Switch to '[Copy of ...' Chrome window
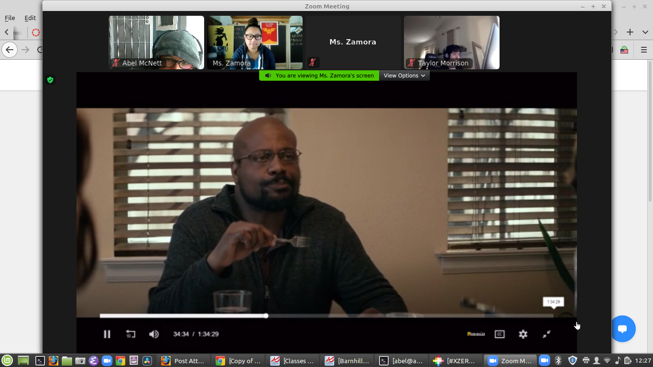The height and width of the screenshot is (367, 653). click(x=238, y=361)
